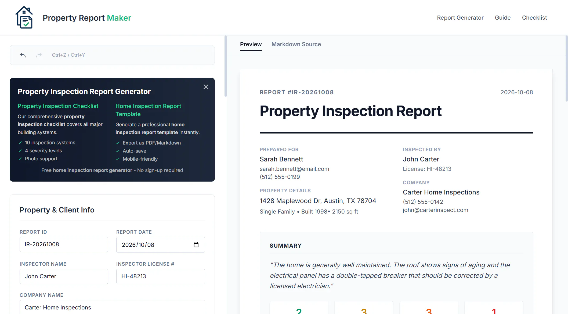568x314 pixels.
Task: Edit the Inspector License # field HI-48213
Action: click(161, 276)
